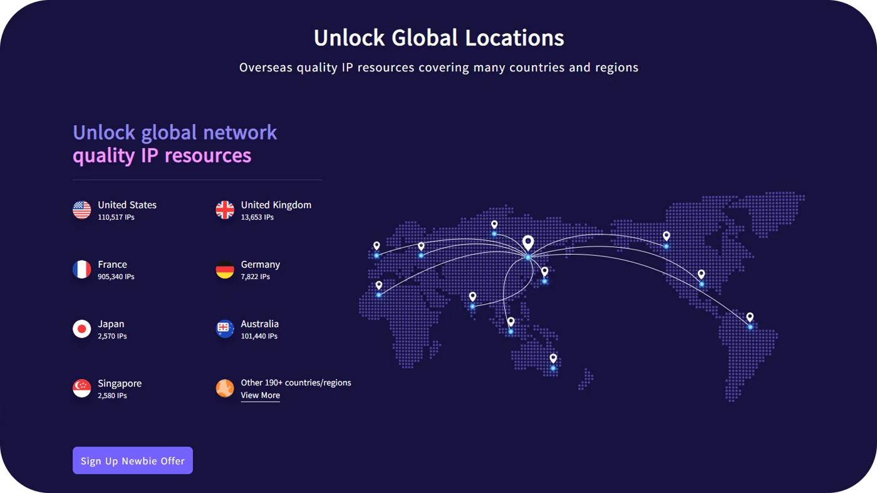Select the France flag icon
Screen dimensions: 877x493
tap(82, 270)
